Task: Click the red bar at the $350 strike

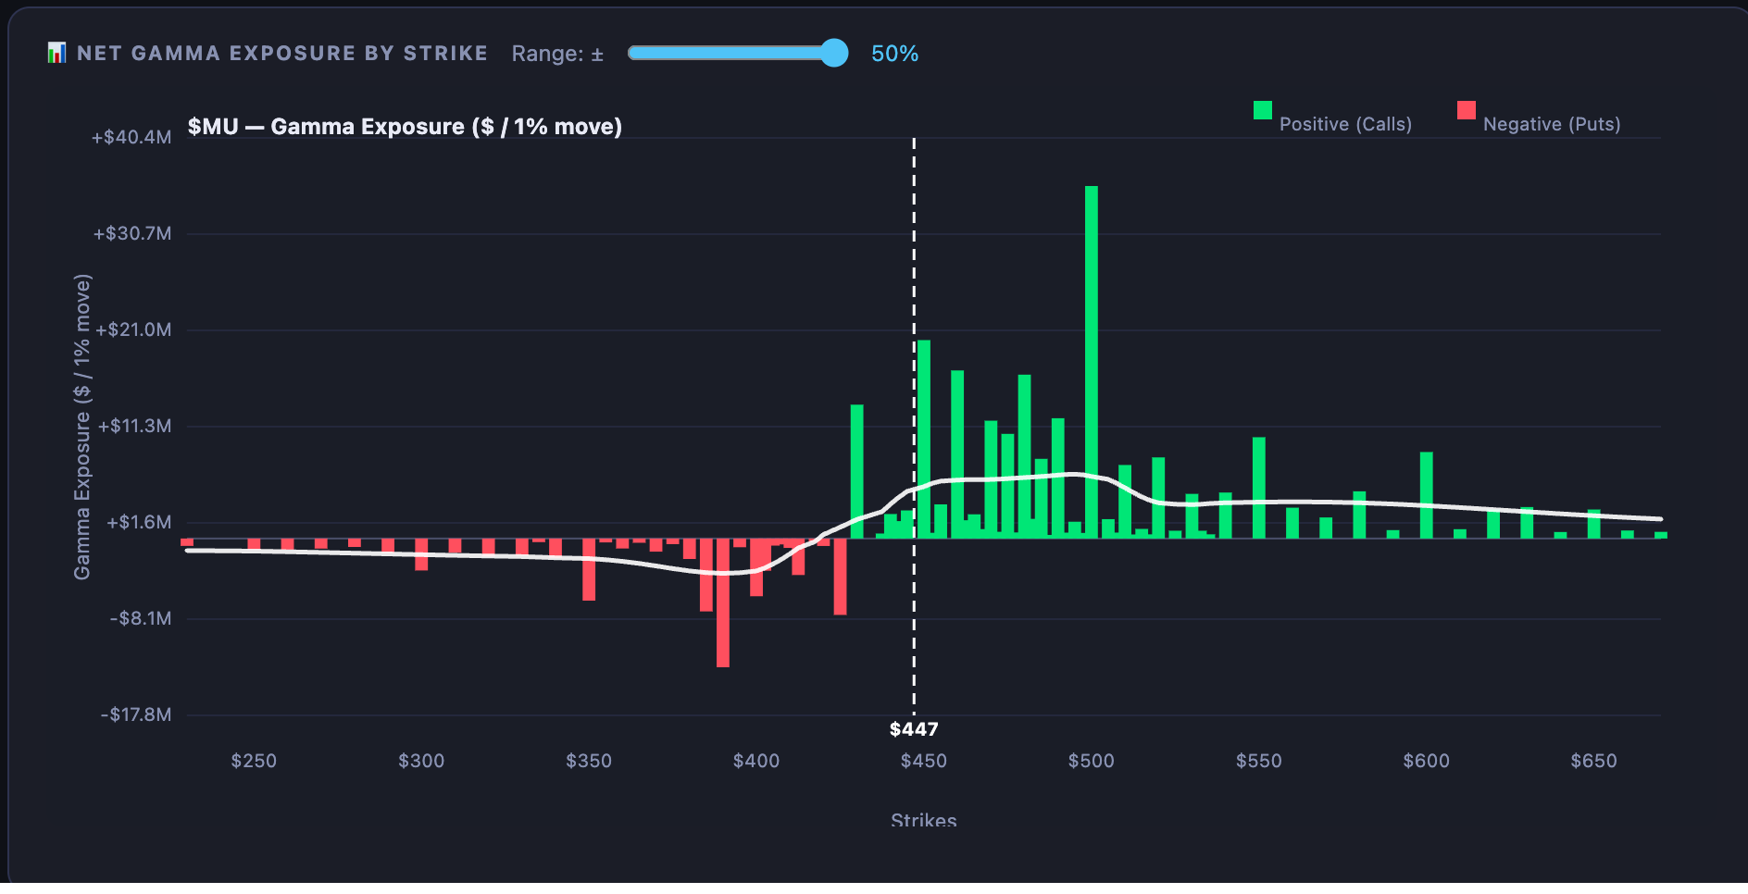Action: (x=589, y=569)
